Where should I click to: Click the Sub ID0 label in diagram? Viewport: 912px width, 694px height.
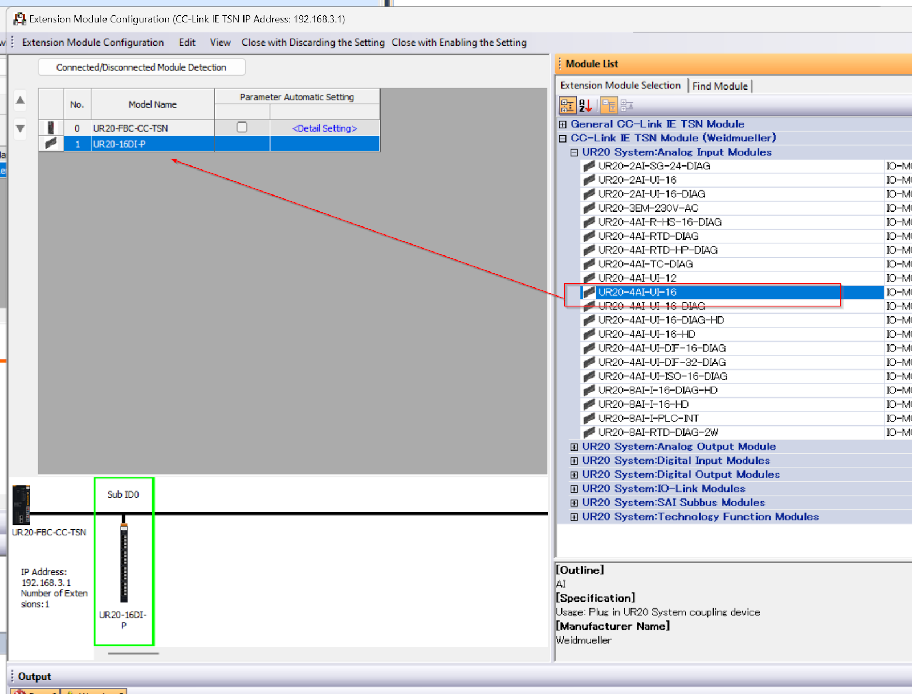pos(123,494)
